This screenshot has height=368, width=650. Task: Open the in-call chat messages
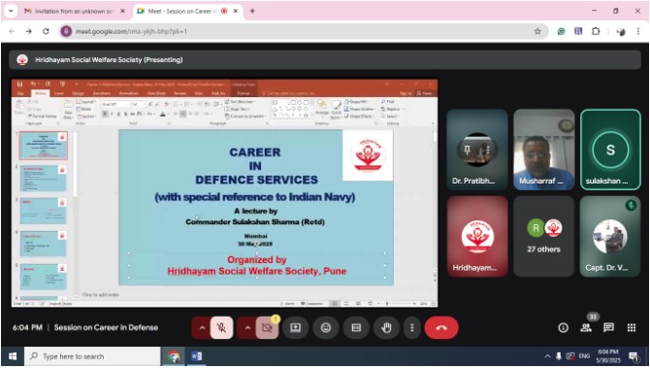pos(608,328)
